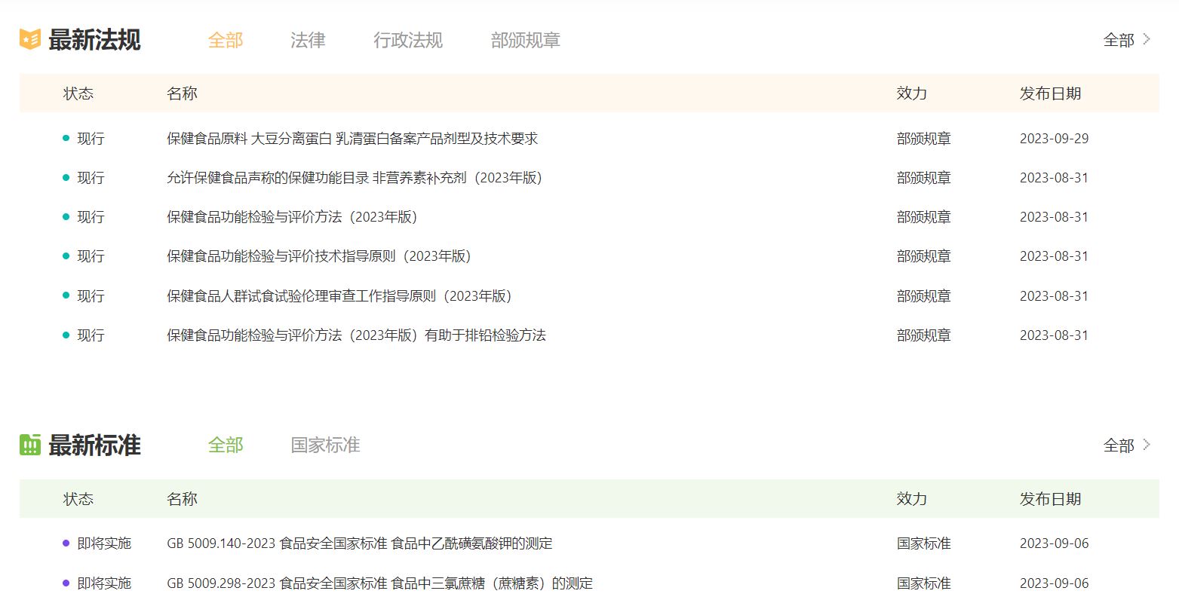Click 即将实施 status of GB 5009.298-2023
Screen dimensions: 1179x600
pyautogui.click(x=104, y=583)
